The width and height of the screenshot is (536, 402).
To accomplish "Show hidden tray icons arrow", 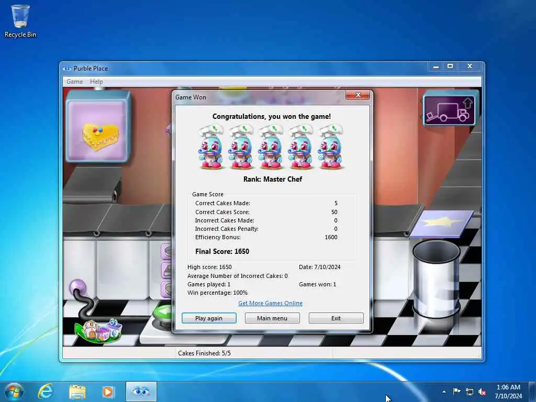I will point(444,392).
